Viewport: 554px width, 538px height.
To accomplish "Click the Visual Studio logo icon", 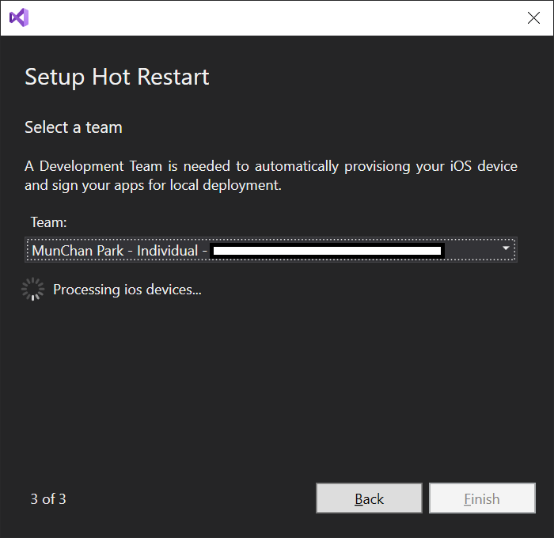I will pyautogui.click(x=19, y=17).
